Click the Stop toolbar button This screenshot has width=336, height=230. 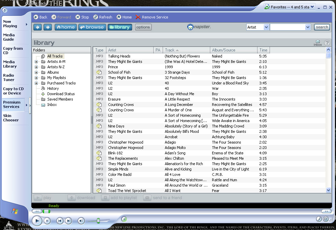tap(82, 17)
